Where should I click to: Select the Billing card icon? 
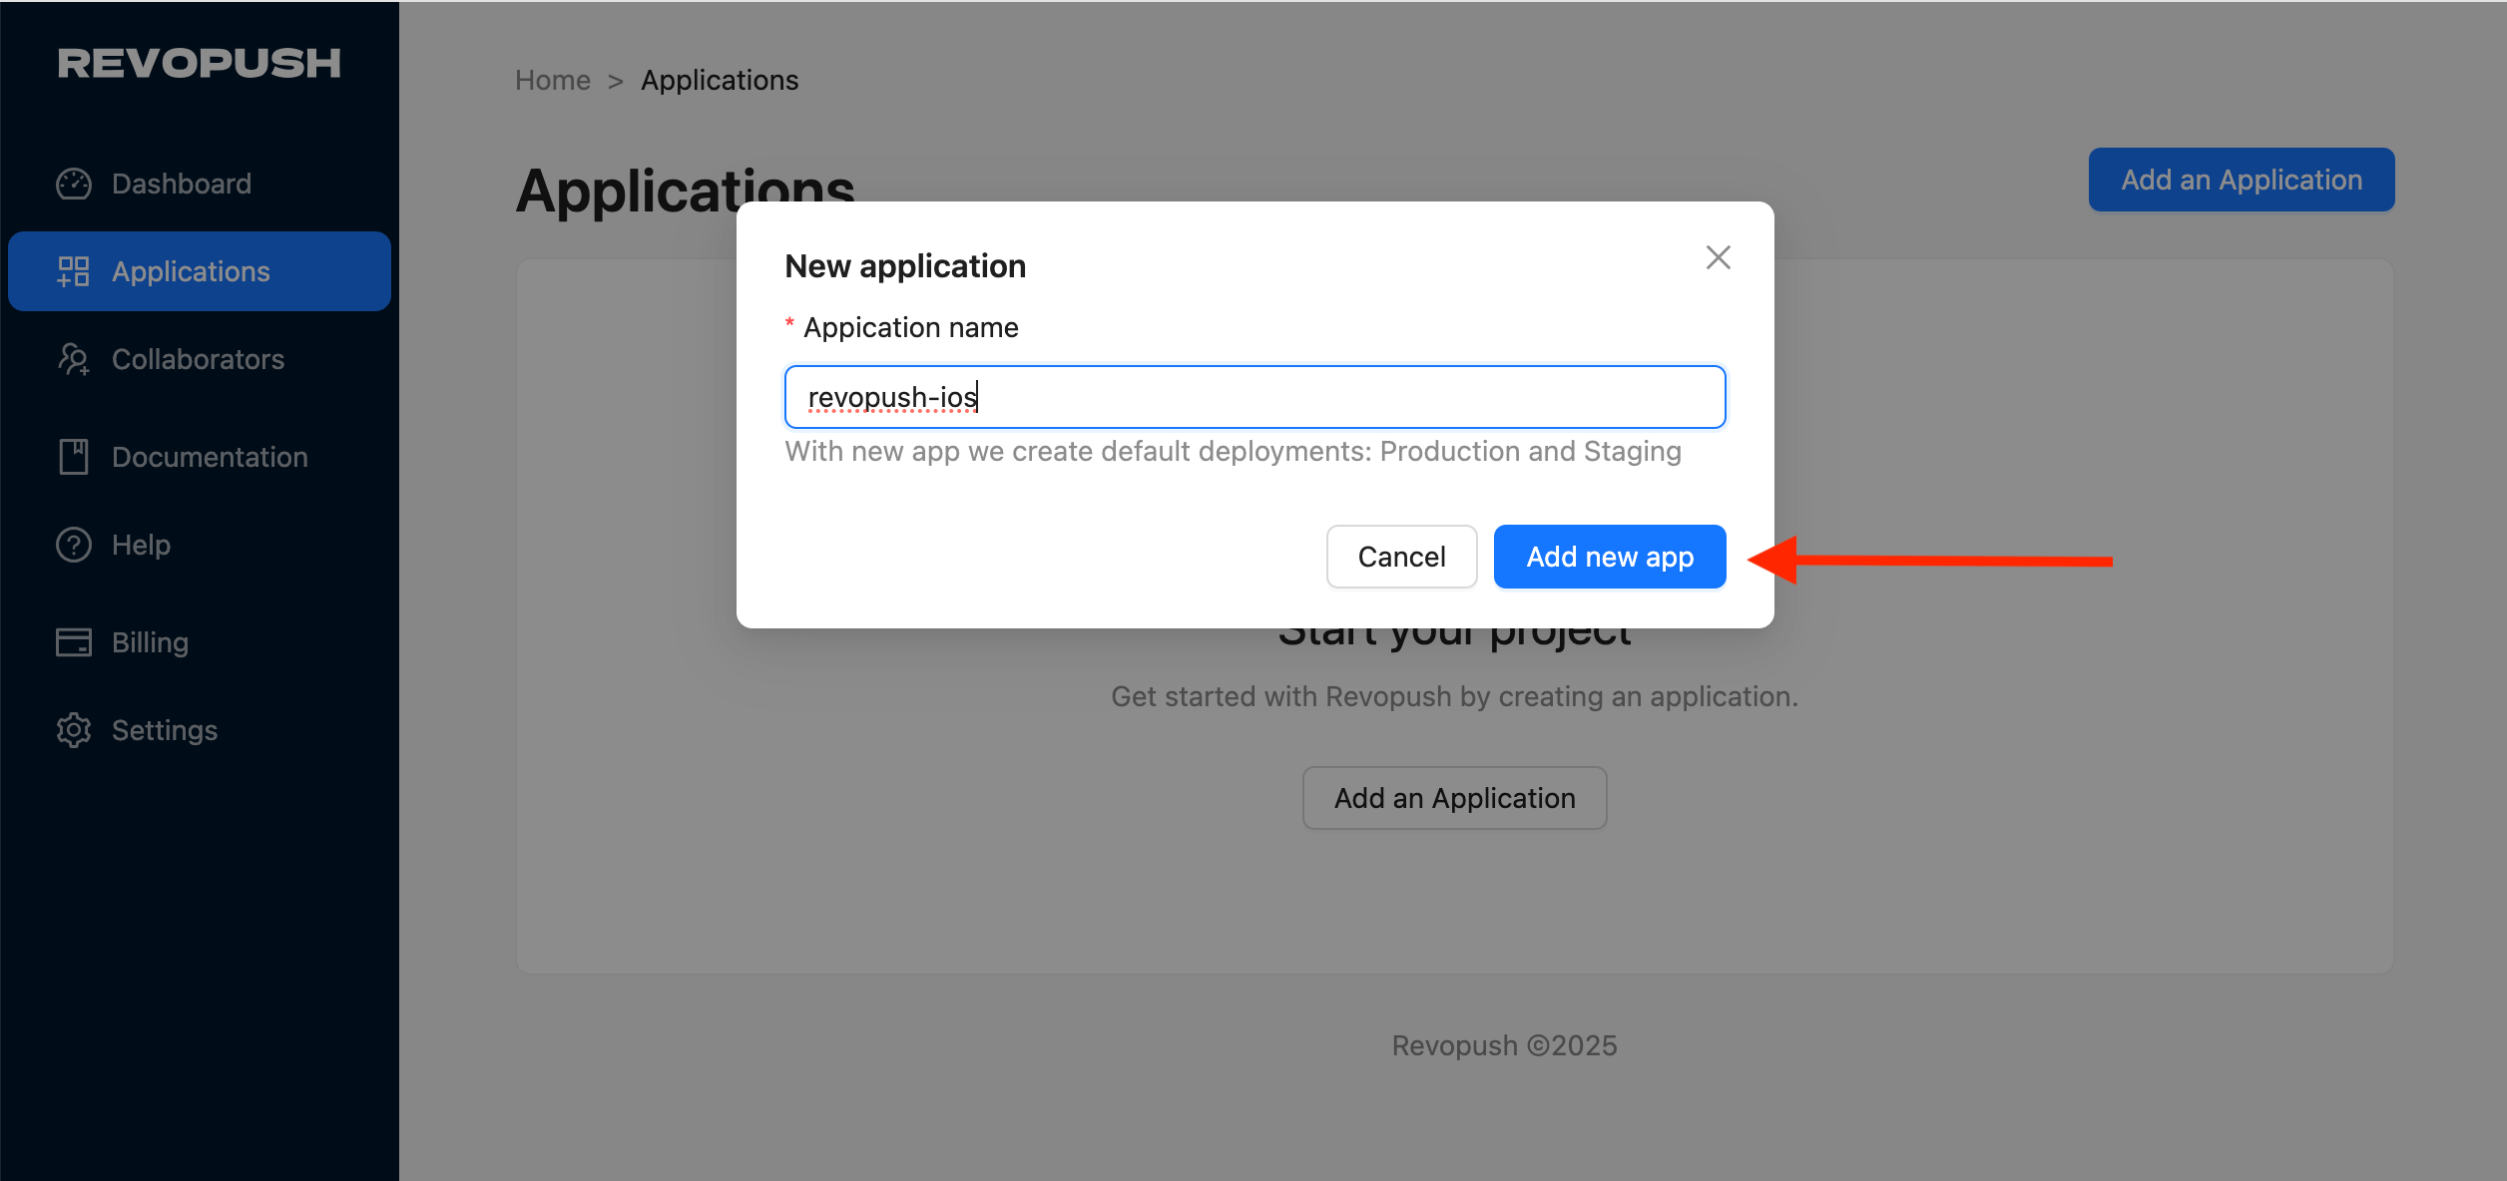coord(74,641)
